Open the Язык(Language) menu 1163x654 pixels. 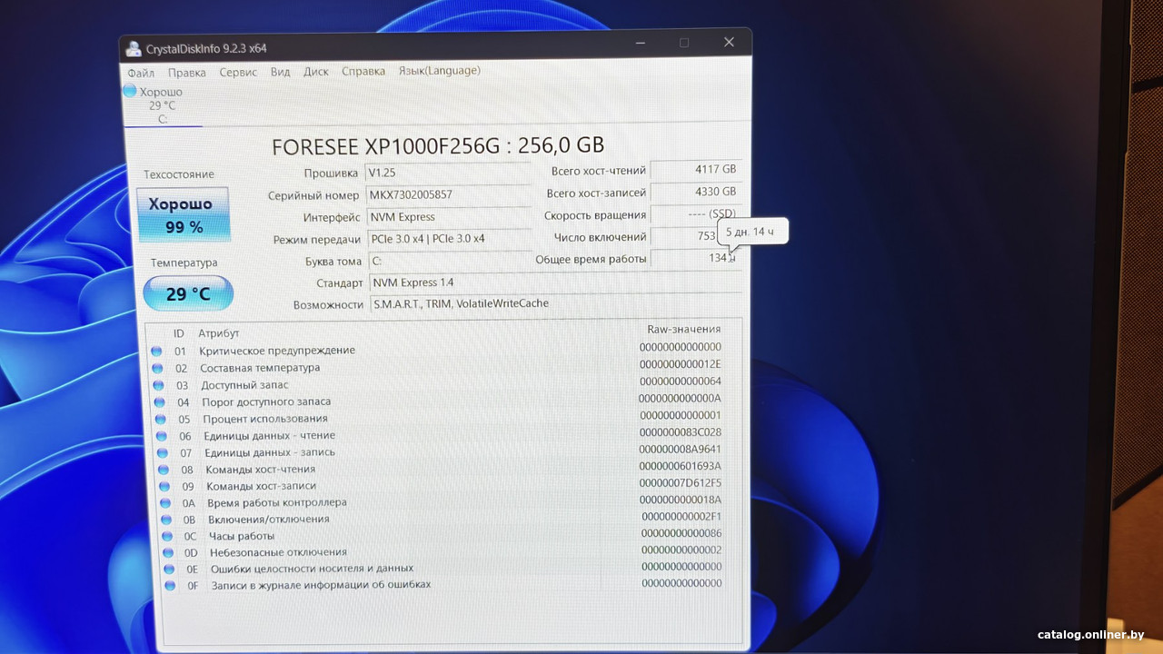pos(440,71)
